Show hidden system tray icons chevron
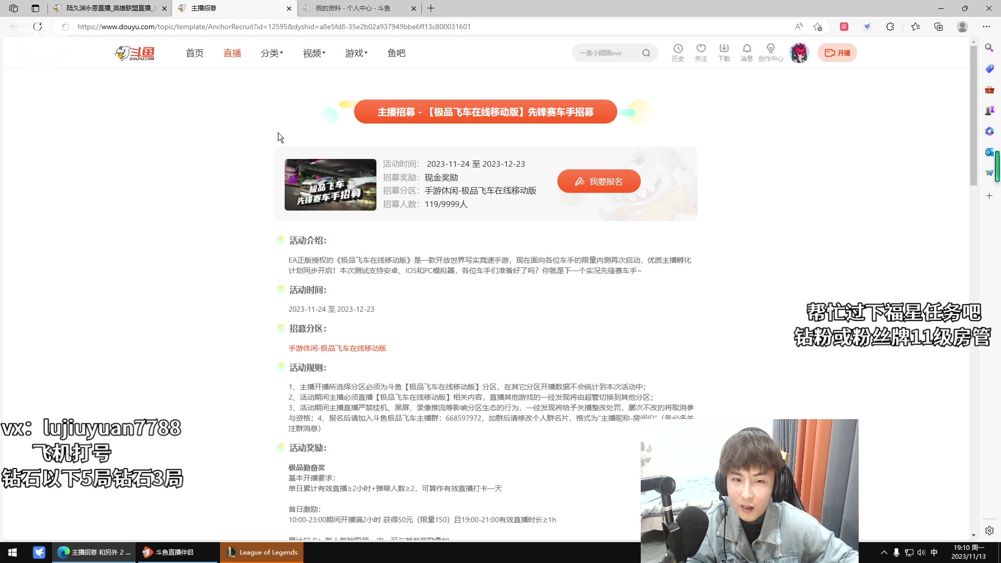Screen dimensions: 1001x563 [x=884, y=553]
